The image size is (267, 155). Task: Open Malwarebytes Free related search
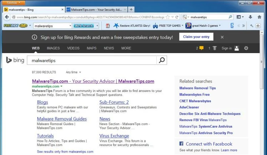click(195, 94)
